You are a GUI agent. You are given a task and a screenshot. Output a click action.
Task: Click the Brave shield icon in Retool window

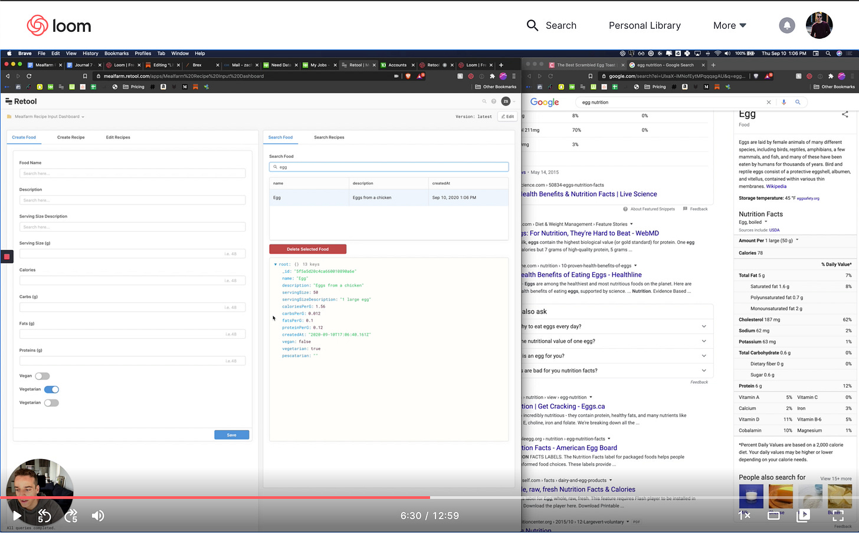click(408, 76)
